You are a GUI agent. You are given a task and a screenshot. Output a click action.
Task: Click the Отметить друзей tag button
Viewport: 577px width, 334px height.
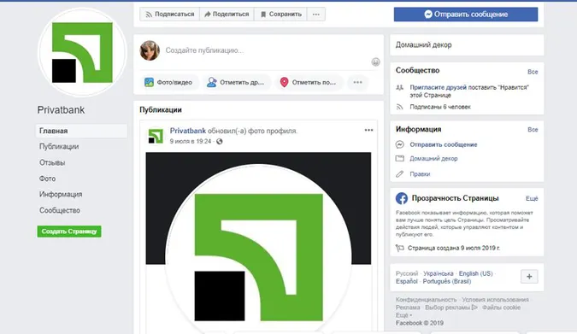tap(236, 82)
